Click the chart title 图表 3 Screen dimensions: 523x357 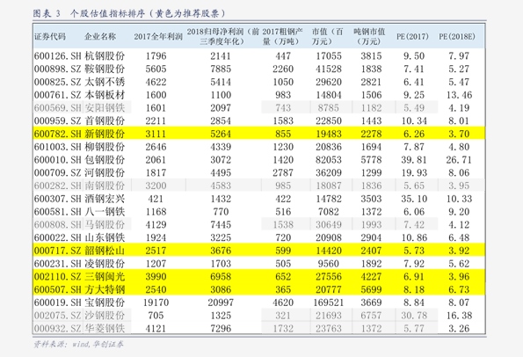click(x=47, y=13)
